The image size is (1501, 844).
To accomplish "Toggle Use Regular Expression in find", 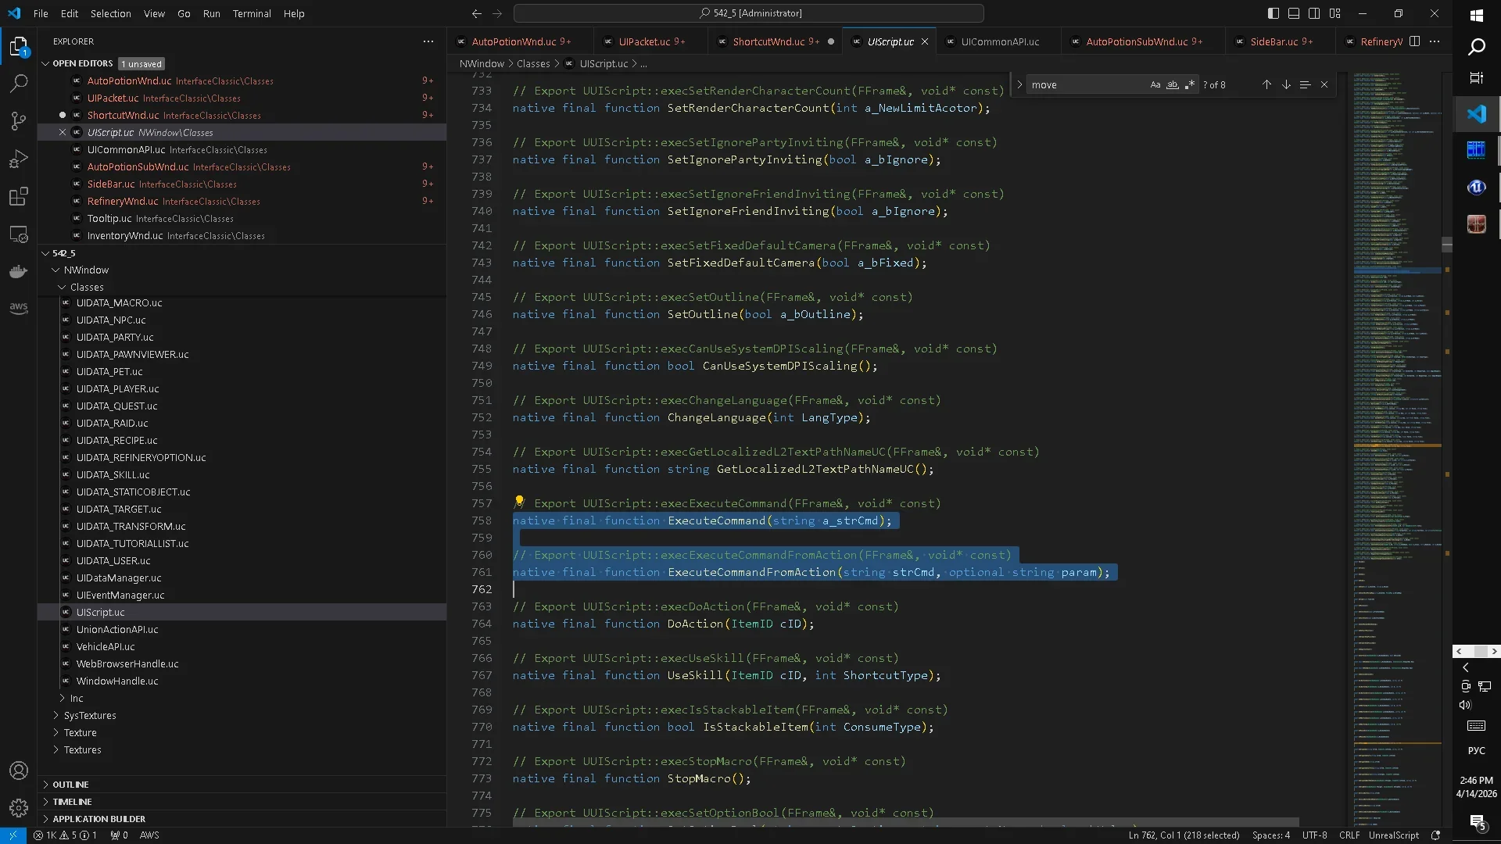I will 1190,84.
